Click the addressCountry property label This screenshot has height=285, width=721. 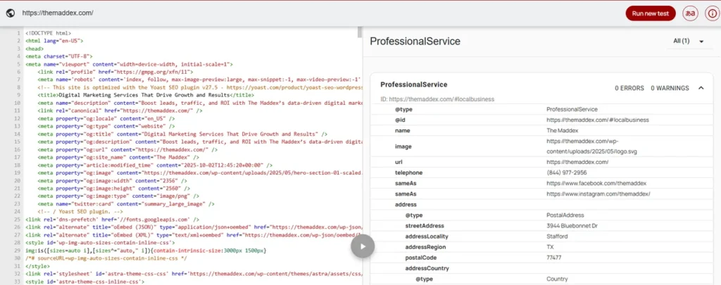point(427,268)
